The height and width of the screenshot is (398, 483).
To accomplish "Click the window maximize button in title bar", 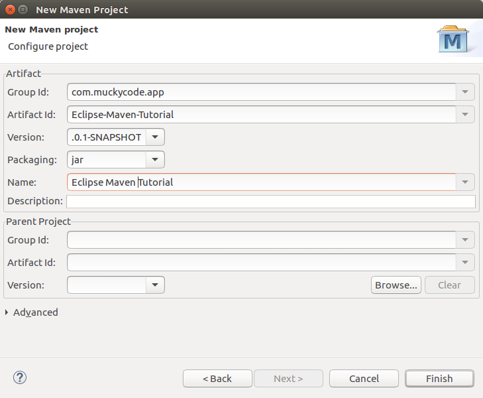I will (x=23, y=10).
